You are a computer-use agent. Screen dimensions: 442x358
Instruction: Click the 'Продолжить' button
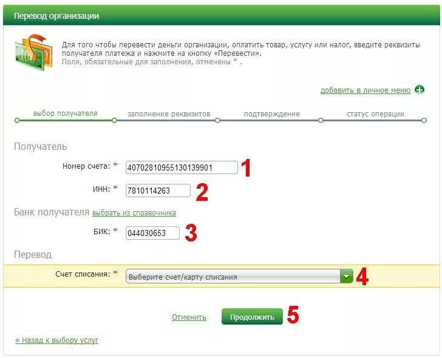[252, 317]
